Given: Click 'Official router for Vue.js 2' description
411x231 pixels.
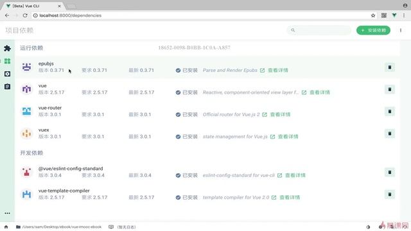Looking at the screenshot, I should point(231,114).
